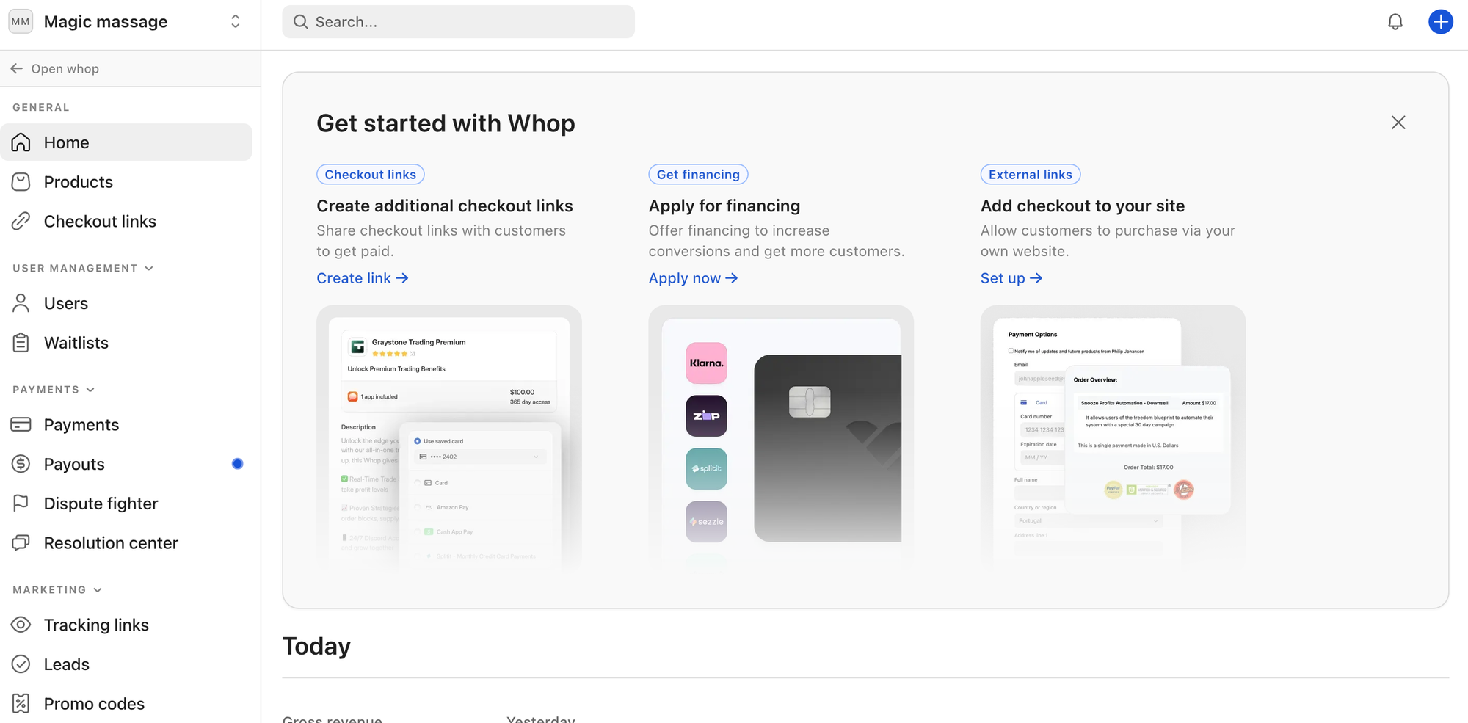
Task: Click the MM workspace avatar
Action: (21, 22)
